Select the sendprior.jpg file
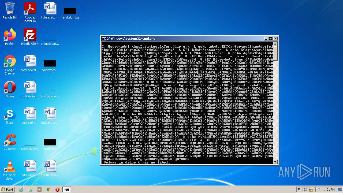Image resolution: width=343 pixels, height=193 pixels. [x=70, y=13]
